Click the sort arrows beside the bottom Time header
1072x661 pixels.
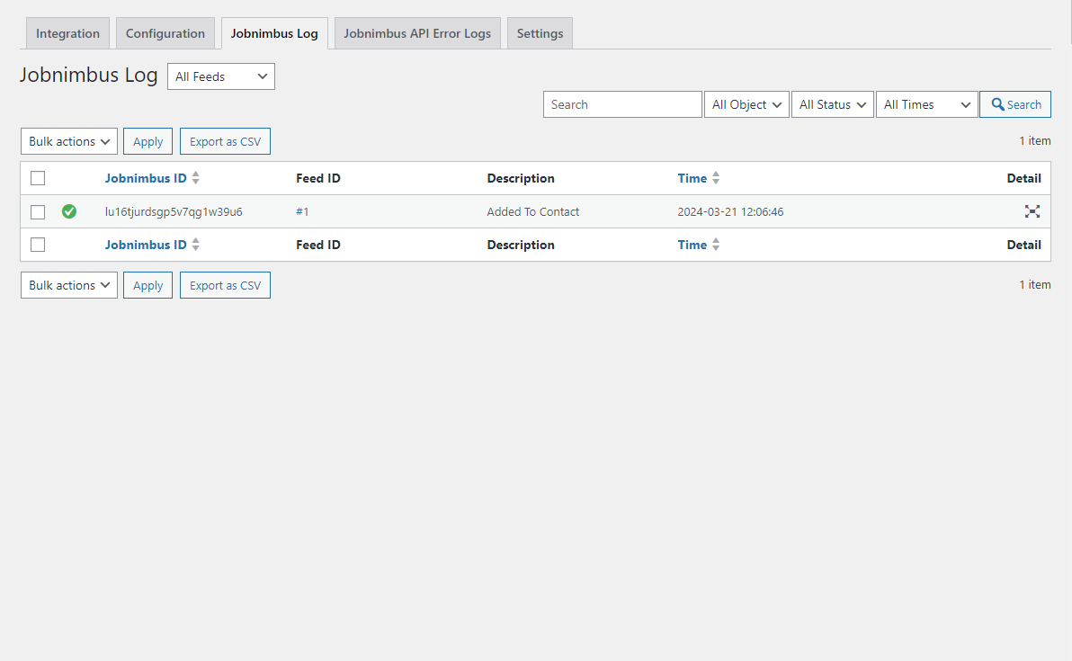point(716,244)
